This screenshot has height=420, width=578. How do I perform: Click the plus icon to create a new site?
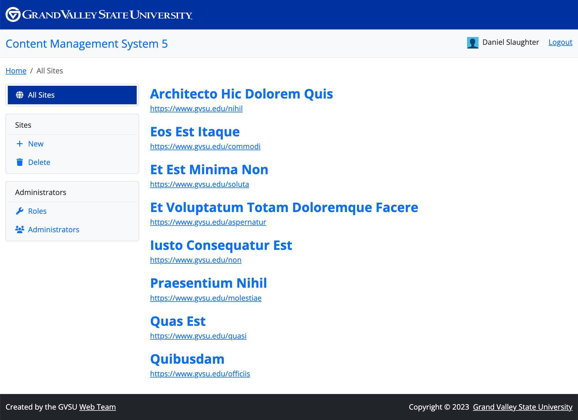point(19,144)
